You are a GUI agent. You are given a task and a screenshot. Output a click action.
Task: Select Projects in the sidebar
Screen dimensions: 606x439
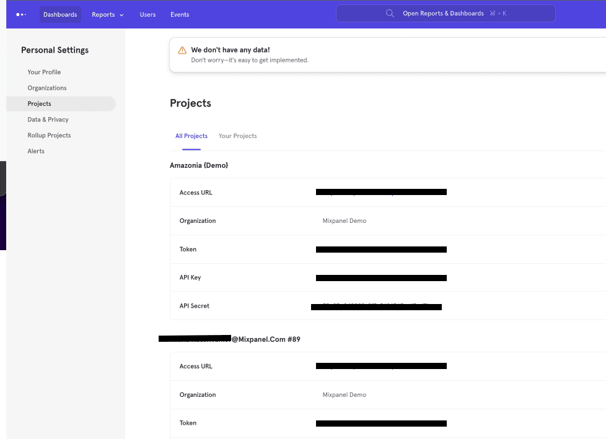(38, 103)
